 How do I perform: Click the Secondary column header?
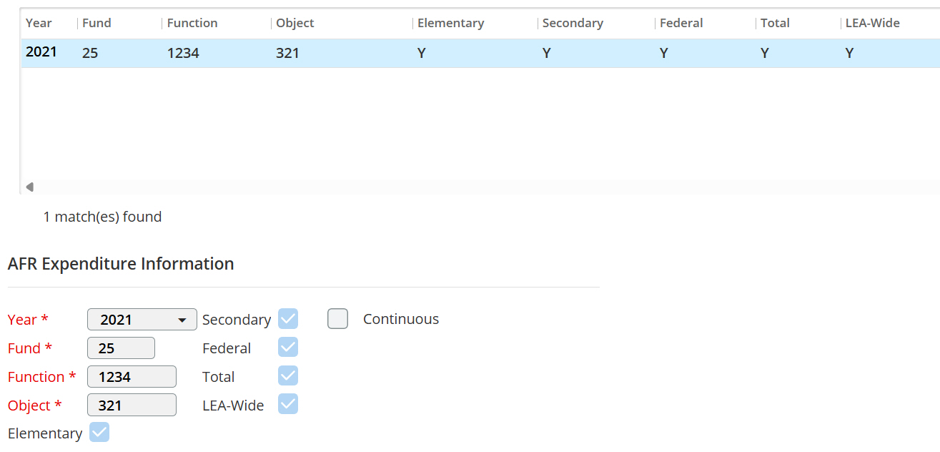[x=573, y=23]
